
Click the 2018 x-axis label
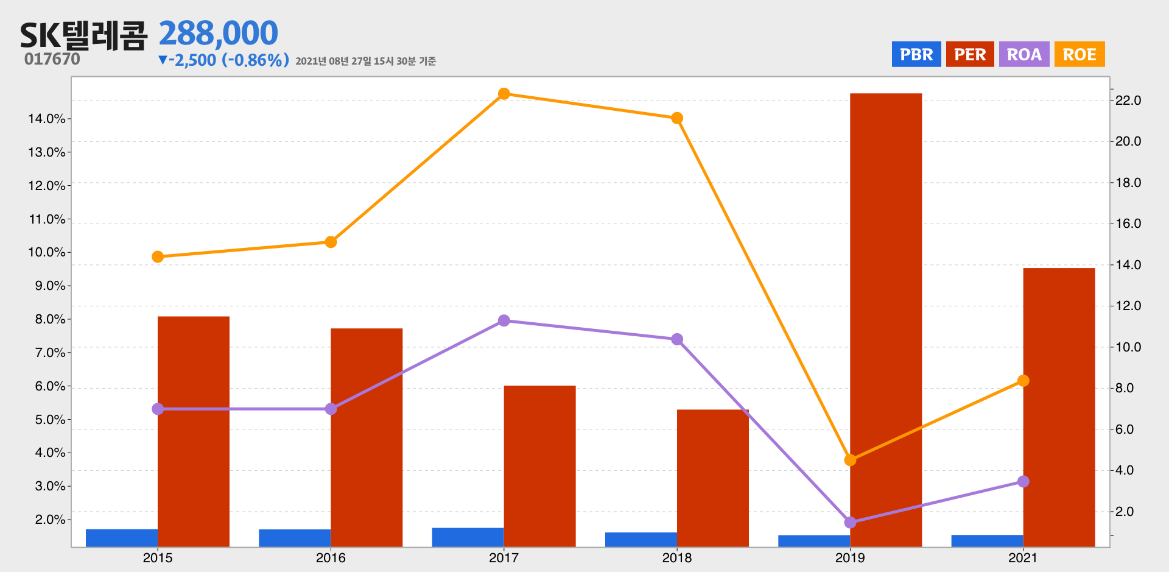[x=677, y=557]
